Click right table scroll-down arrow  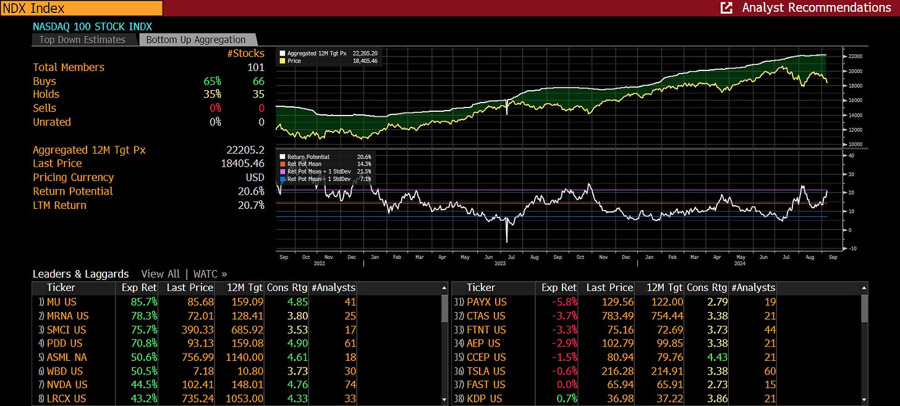[x=864, y=400]
